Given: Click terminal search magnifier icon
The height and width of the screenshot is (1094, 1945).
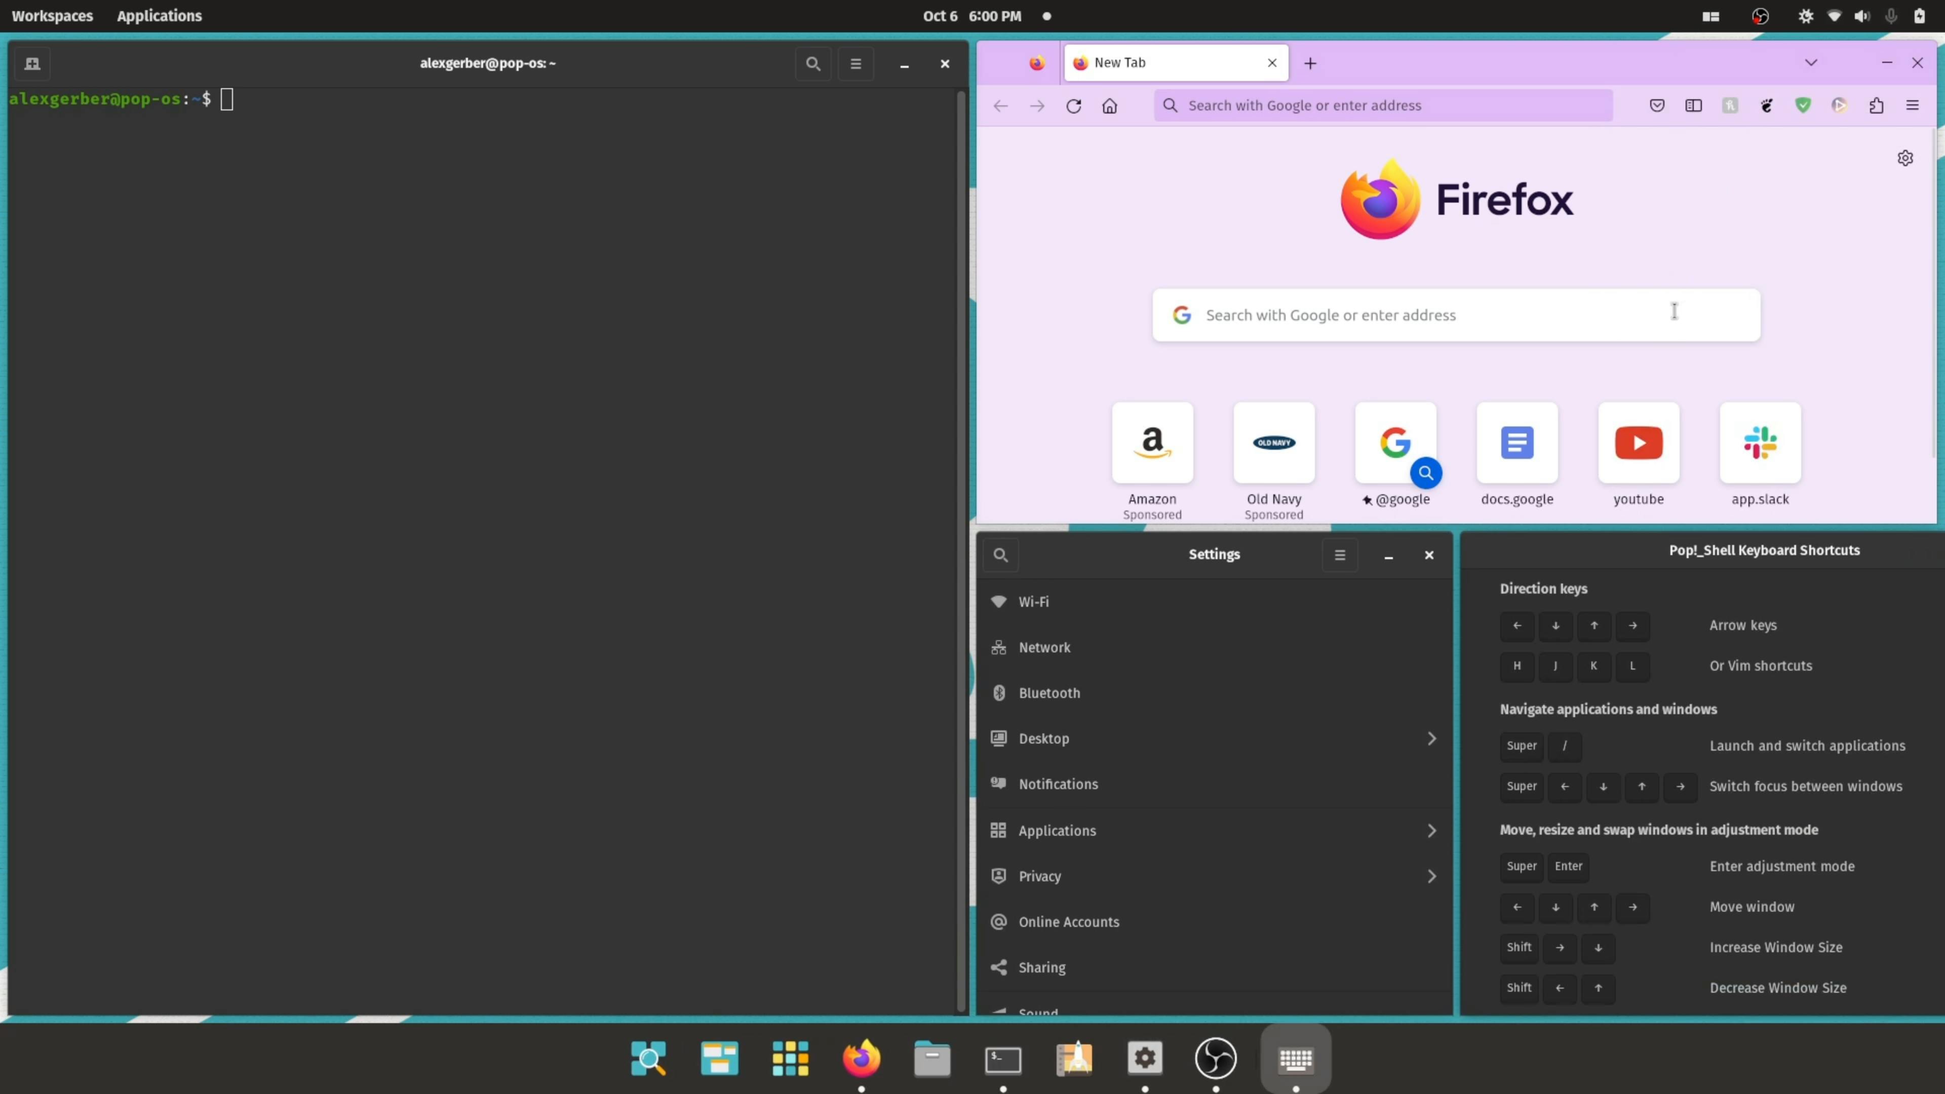Looking at the screenshot, I should click(x=813, y=63).
